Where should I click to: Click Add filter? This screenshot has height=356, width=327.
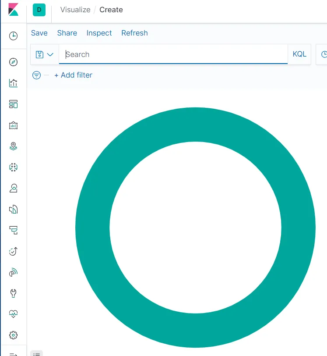coord(73,75)
